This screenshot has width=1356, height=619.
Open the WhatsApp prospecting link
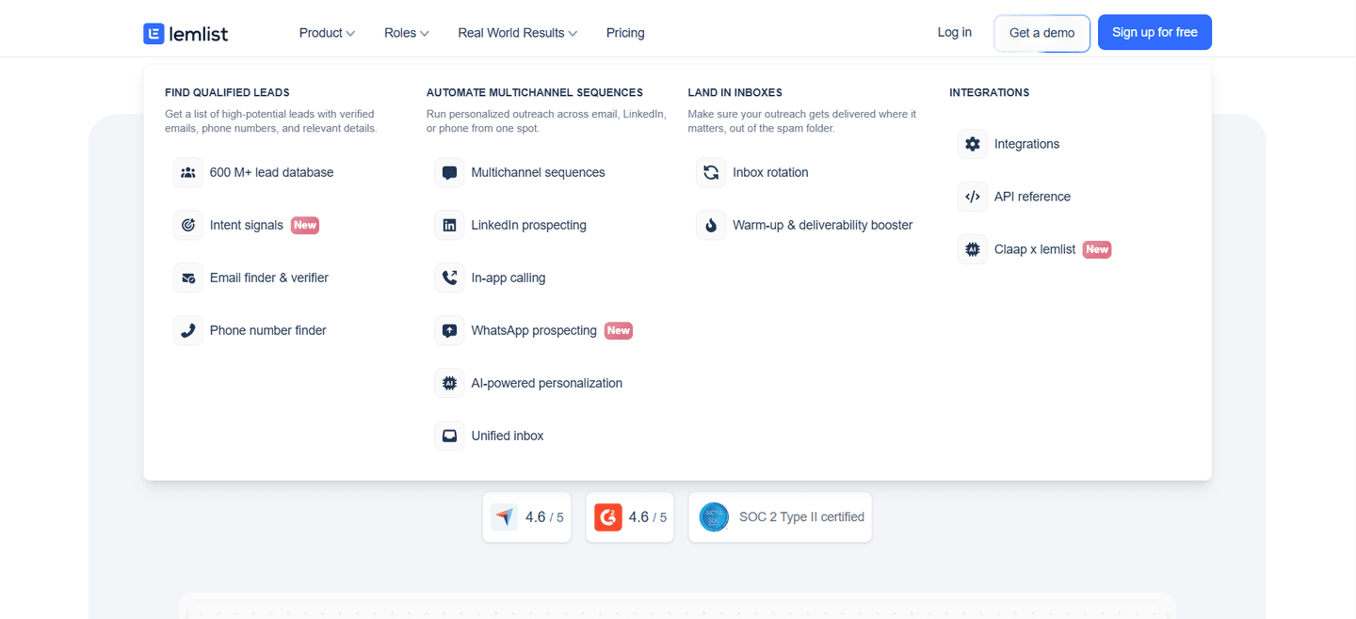(534, 330)
